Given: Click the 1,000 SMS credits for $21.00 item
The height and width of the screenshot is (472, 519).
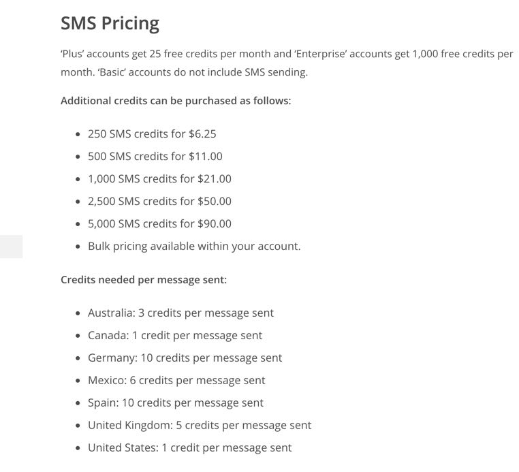Looking at the screenshot, I should click(x=159, y=179).
